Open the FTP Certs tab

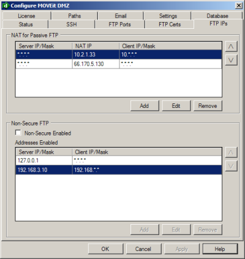(x=170, y=24)
